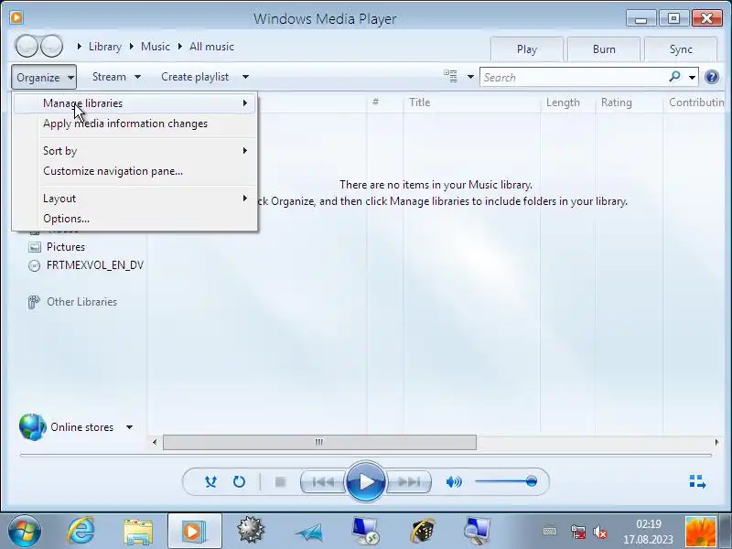Mute the player volume
The height and width of the screenshot is (549, 732).
(x=454, y=481)
